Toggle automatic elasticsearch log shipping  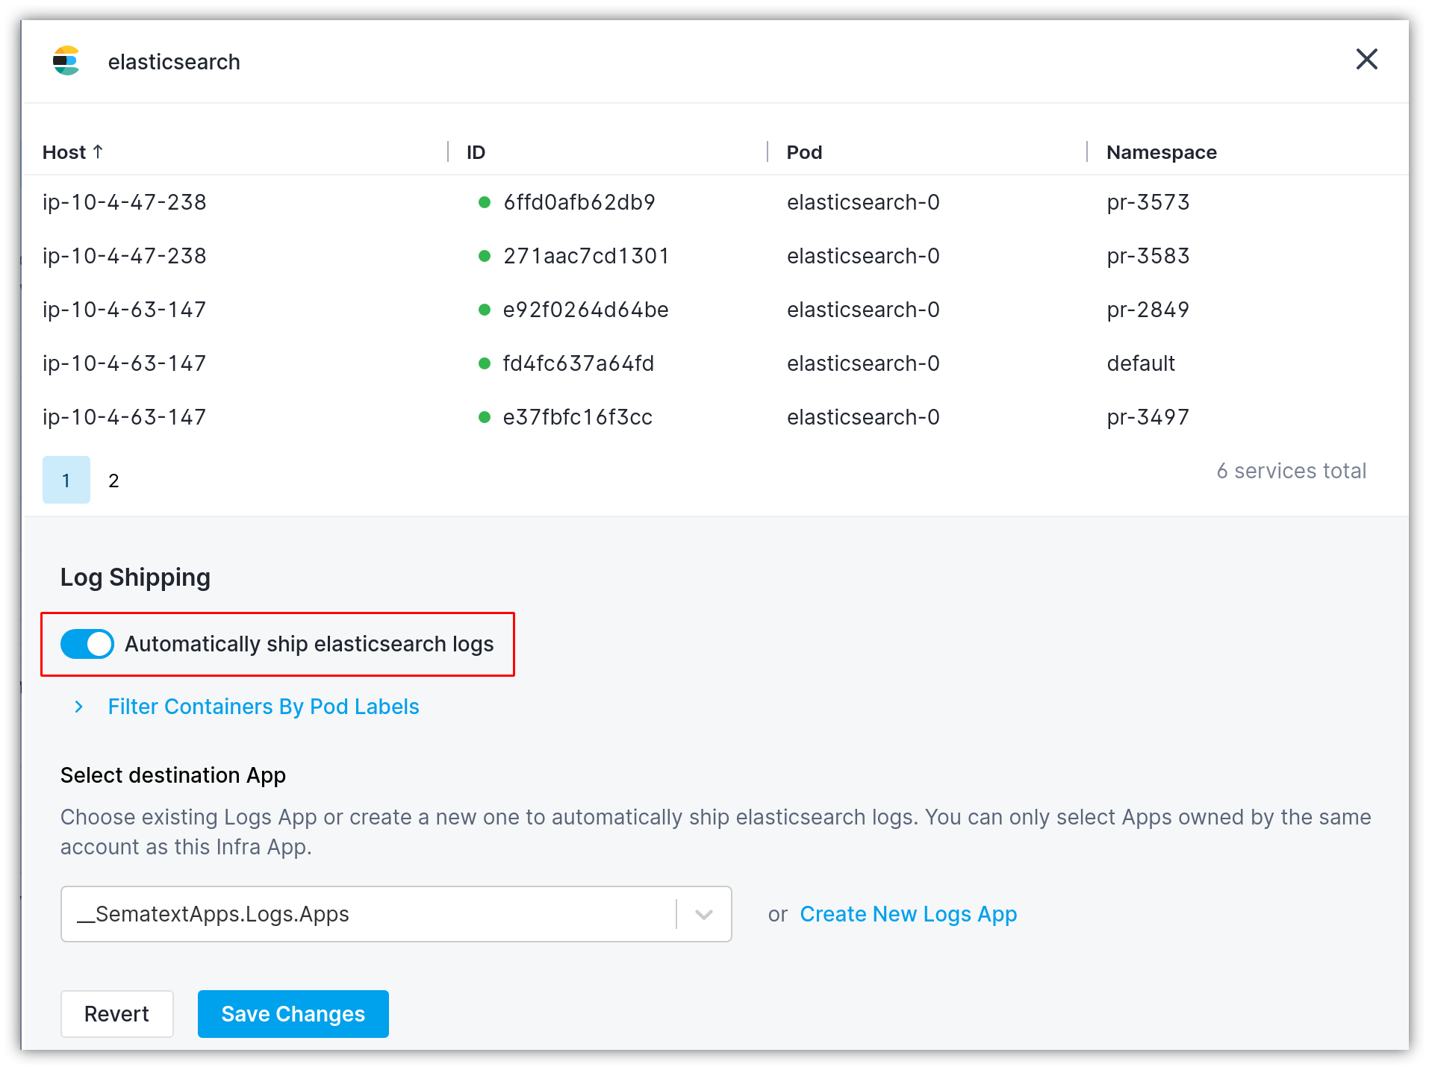tap(87, 644)
